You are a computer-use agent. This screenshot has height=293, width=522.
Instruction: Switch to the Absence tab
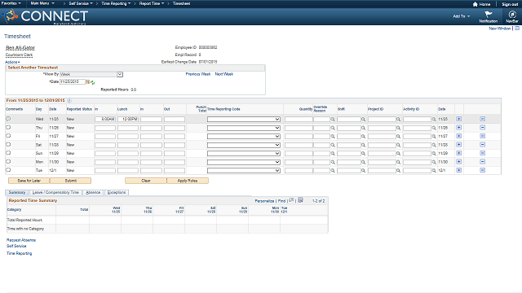pyautogui.click(x=93, y=192)
